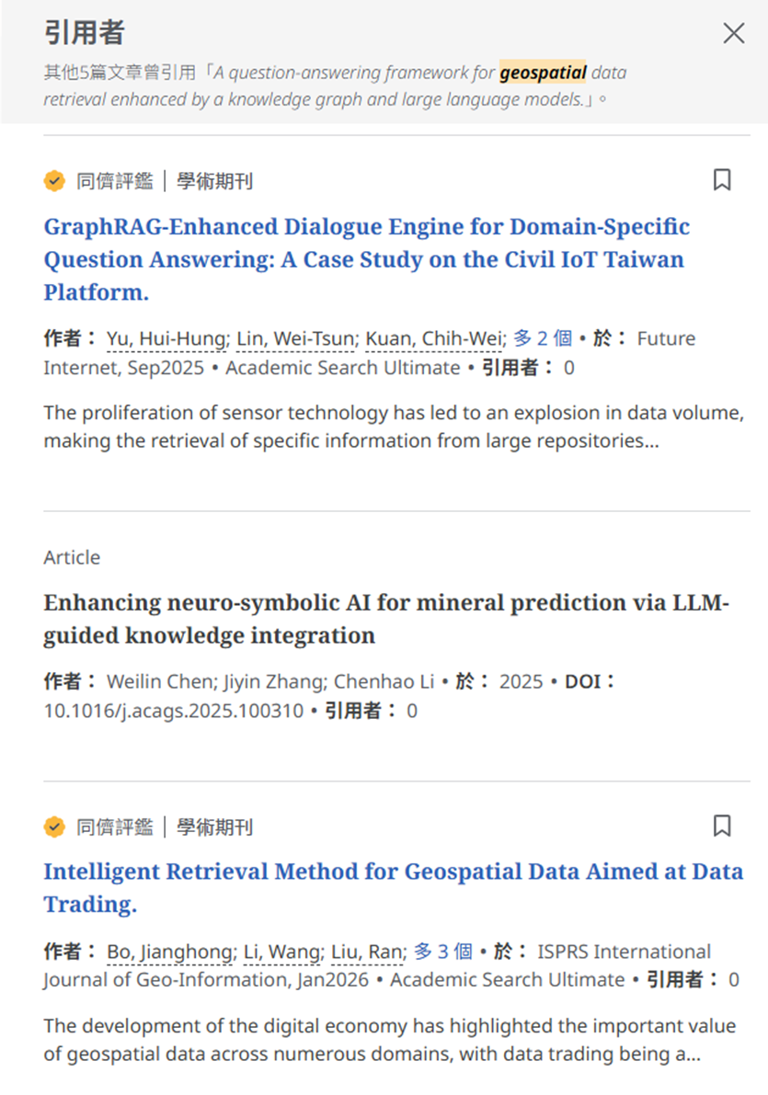Click peer-reviewed badge icon on Intelligent Retrieval article

coord(55,827)
